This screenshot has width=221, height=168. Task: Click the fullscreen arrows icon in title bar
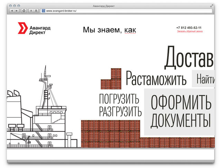tap(211, 6)
